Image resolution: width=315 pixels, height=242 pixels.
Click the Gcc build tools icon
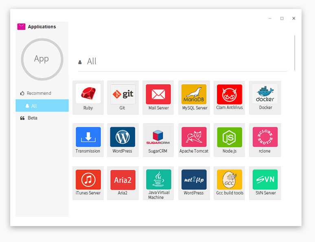point(230,179)
